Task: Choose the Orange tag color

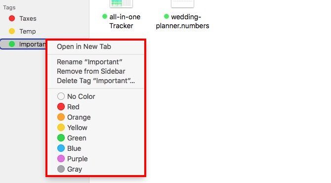Action: [x=61, y=117]
